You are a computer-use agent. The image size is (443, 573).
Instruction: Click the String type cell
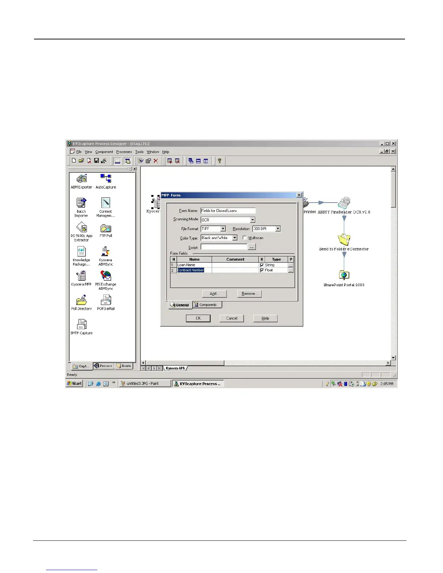[x=276, y=265]
